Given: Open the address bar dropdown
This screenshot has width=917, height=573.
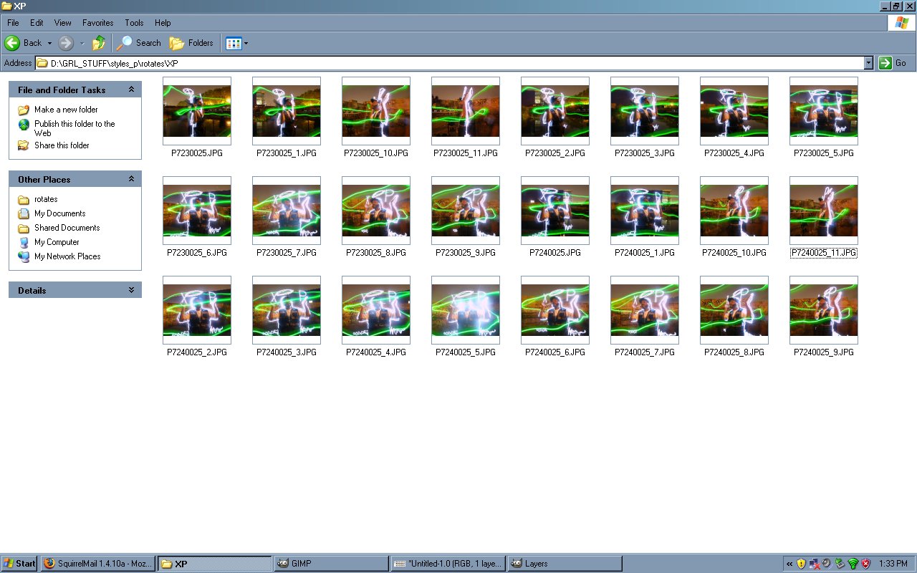Looking at the screenshot, I should click(x=868, y=63).
